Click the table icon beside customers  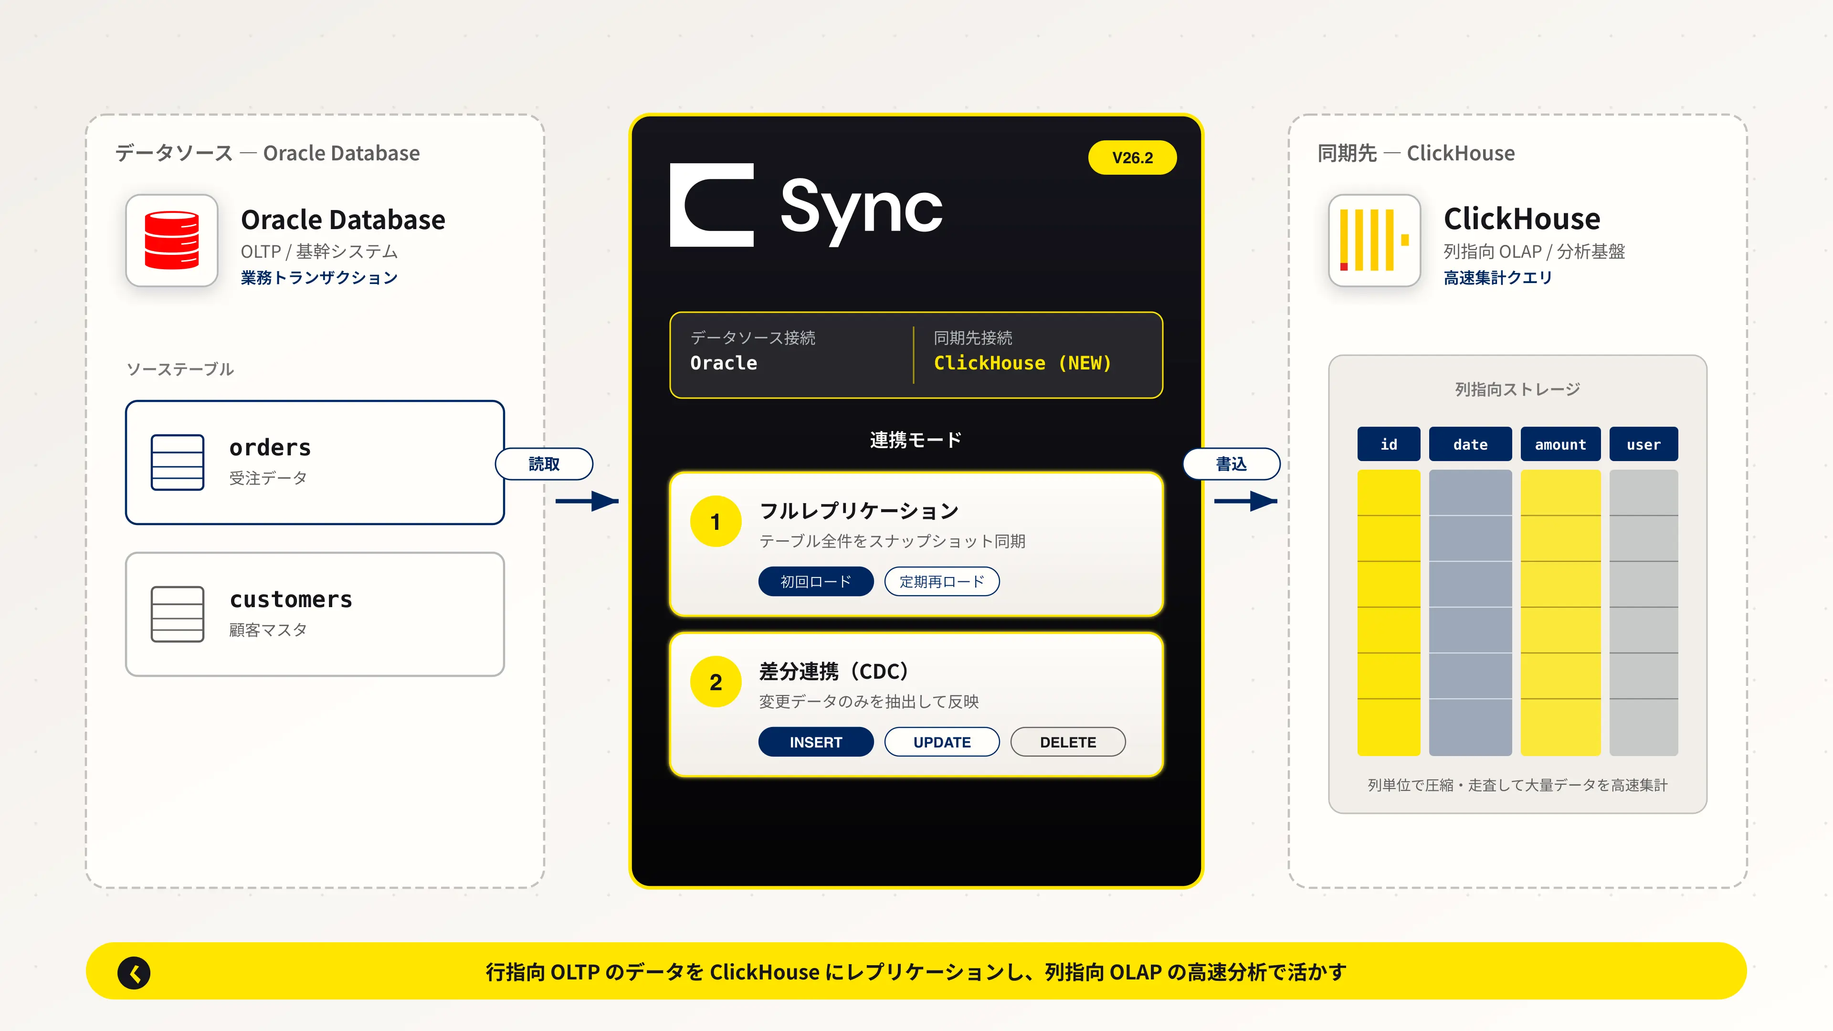177,614
